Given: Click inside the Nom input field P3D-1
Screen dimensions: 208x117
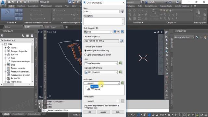Looking at the screenshot, I should [x=101, y=11].
